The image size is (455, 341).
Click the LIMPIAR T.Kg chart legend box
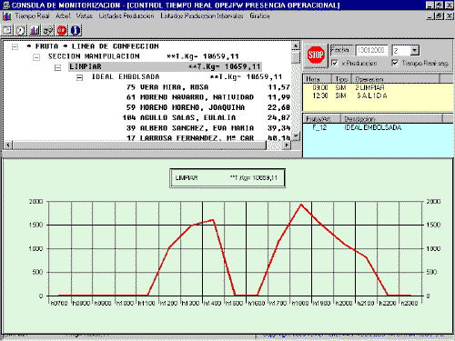click(x=227, y=178)
